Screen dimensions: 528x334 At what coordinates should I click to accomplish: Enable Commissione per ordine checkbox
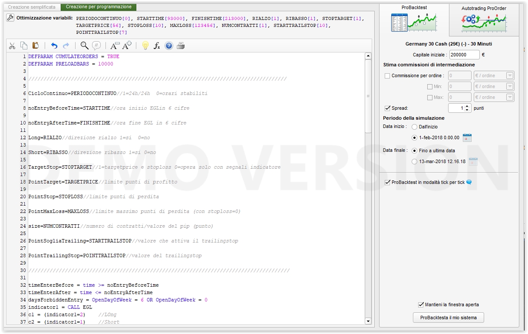[x=387, y=76]
